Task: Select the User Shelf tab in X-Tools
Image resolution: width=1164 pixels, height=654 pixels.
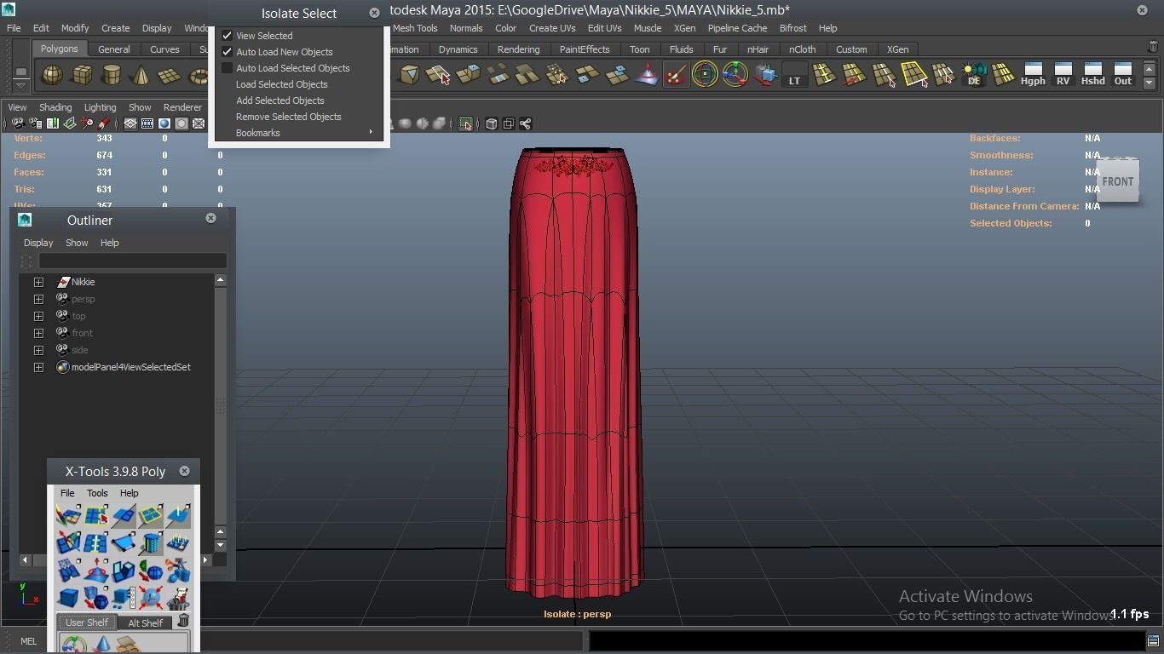Action: point(87,622)
